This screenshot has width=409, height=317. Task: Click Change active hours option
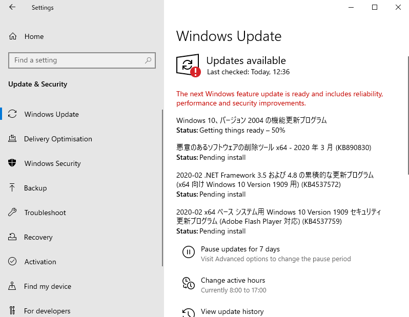point(233,280)
